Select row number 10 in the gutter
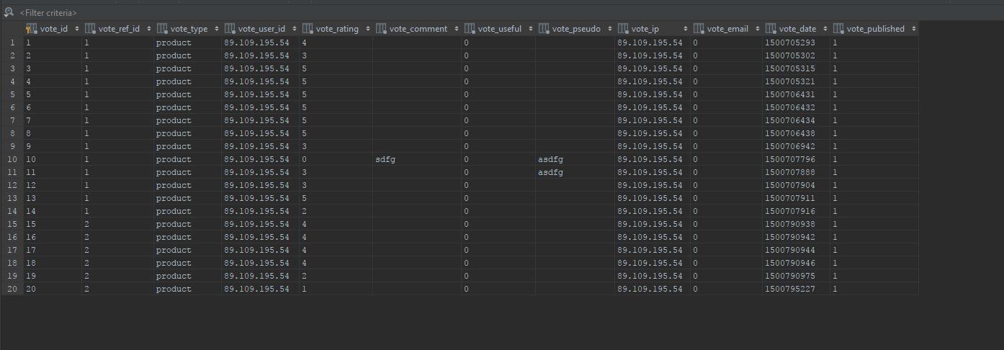The width and height of the screenshot is (1004, 350). pyautogui.click(x=12, y=159)
